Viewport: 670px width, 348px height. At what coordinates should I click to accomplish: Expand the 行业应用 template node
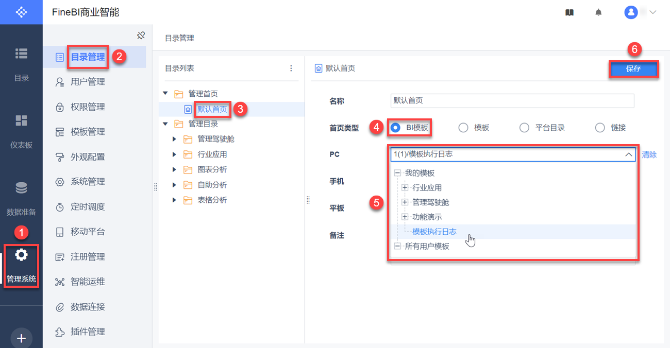click(x=405, y=188)
